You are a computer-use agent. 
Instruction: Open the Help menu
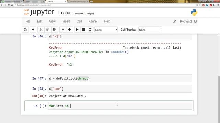pyautogui.click(x=107, y=21)
